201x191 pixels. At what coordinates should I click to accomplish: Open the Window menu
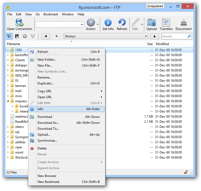click(x=68, y=14)
